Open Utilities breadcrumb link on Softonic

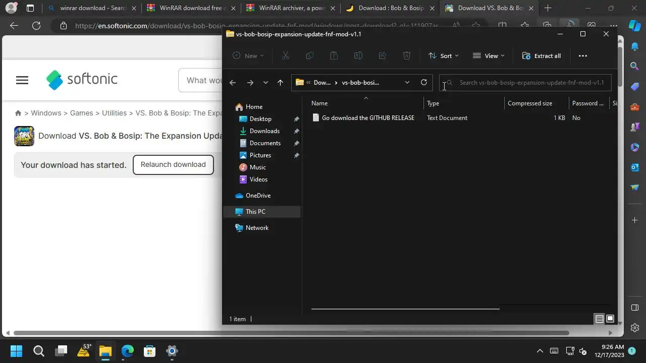[x=114, y=113]
